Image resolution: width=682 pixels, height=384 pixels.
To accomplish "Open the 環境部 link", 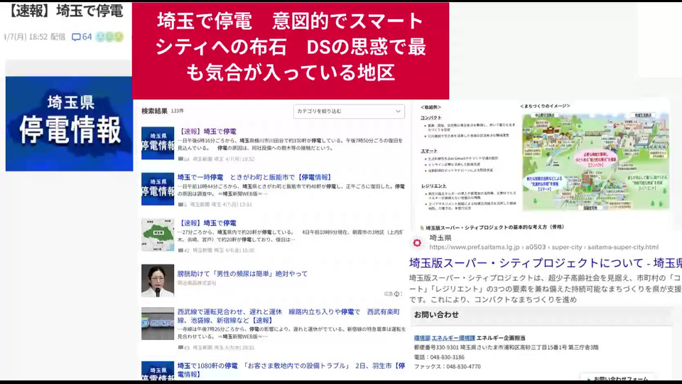I will [422, 338].
